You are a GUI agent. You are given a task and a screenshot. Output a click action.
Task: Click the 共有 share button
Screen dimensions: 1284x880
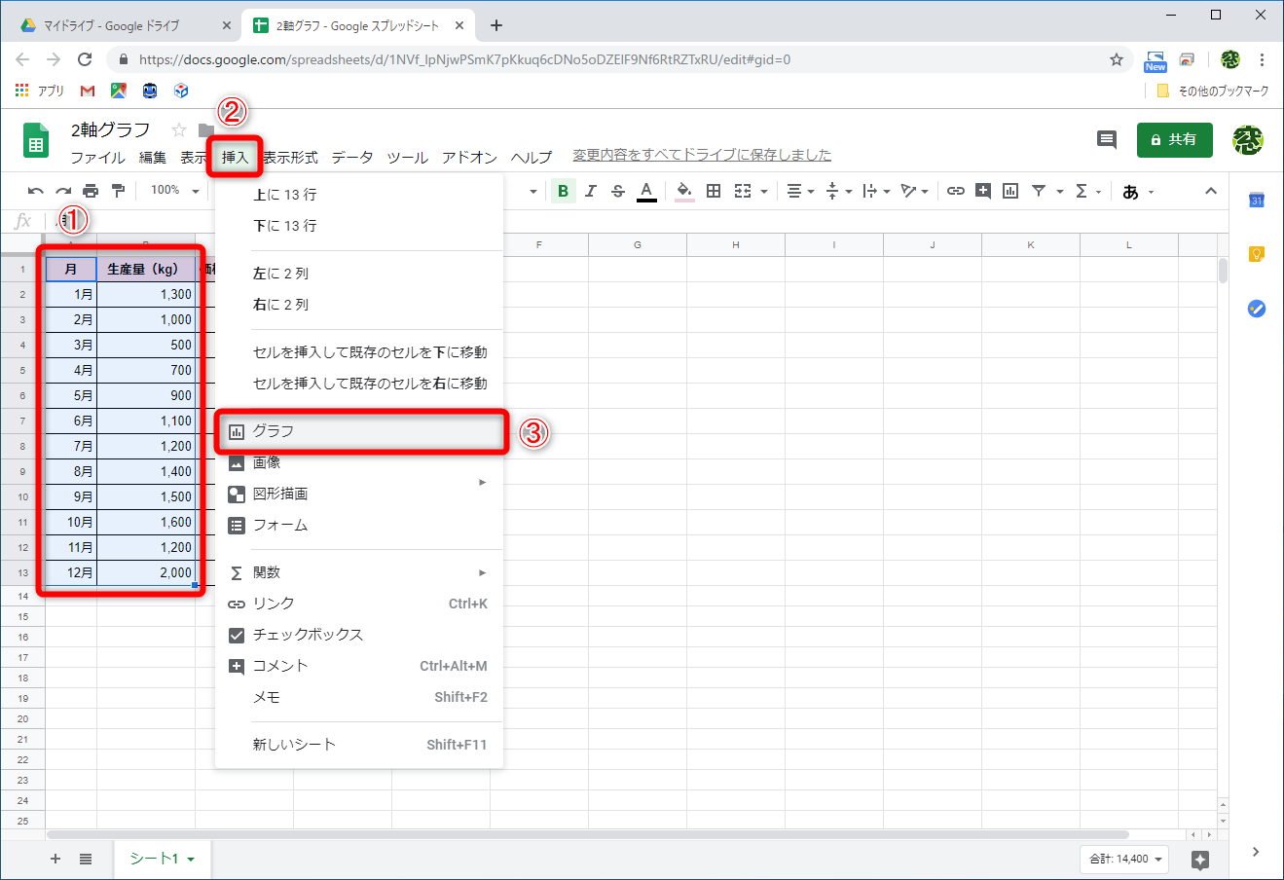[1175, 139]
